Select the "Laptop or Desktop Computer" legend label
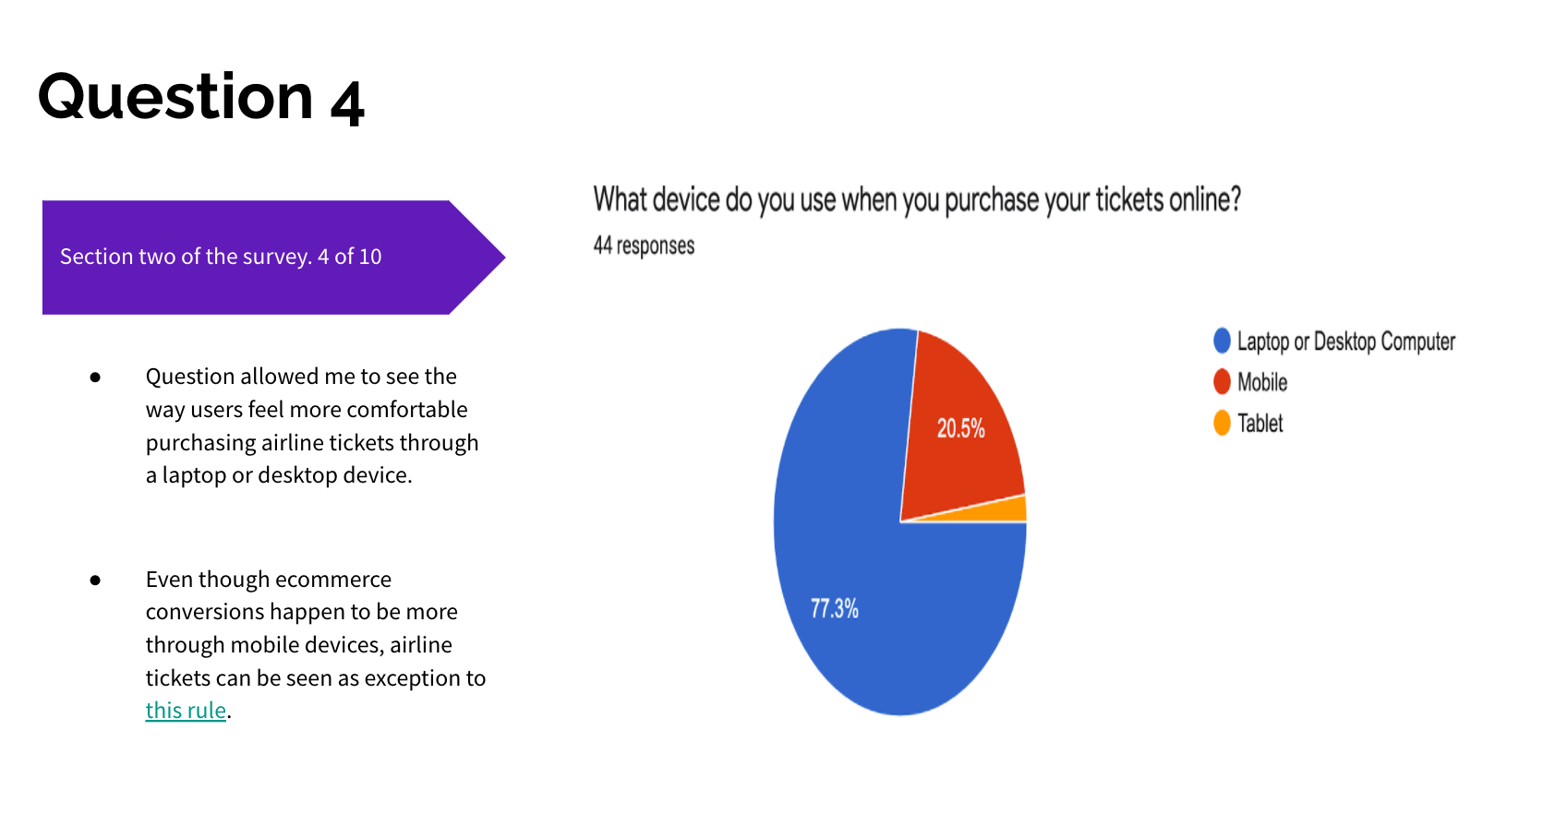 (1345, 341)
